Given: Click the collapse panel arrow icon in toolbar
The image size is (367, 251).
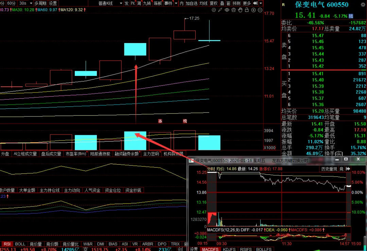Looking at the screenshot, I should [x=255, y=3].
